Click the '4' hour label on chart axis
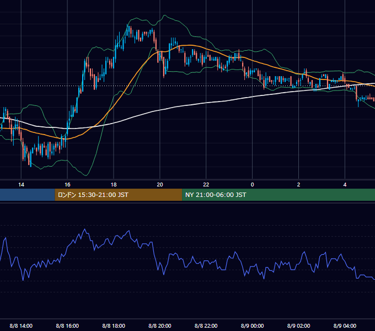The image size is (375, 331). coord(345,185)
